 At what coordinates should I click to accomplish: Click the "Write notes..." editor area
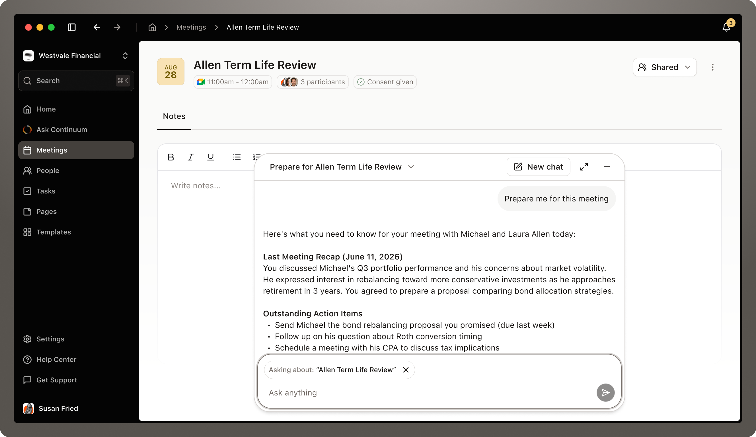coord(196,186)
